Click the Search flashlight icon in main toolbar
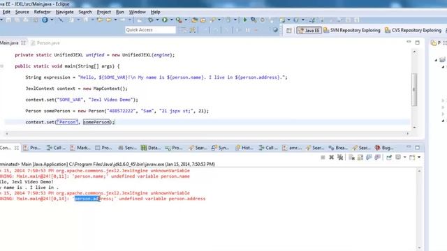 pyautogui.click(x=213, y=20)
